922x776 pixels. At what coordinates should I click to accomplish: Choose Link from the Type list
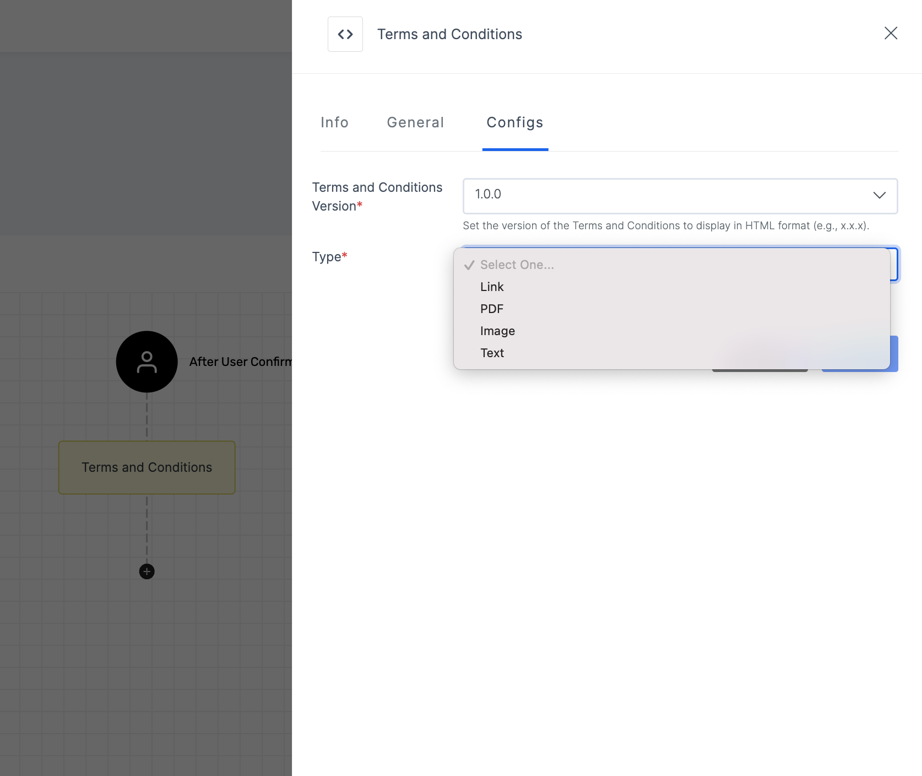point(671,287)
